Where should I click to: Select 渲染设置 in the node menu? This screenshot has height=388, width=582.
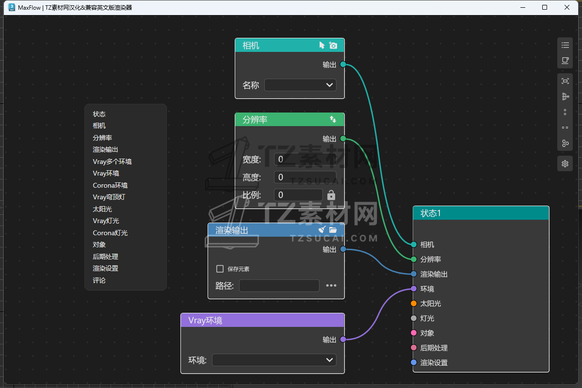[x=105, y=268]
